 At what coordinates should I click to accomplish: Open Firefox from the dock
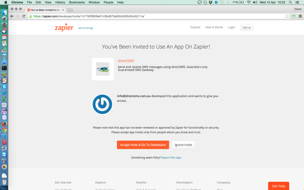point(4,123)
